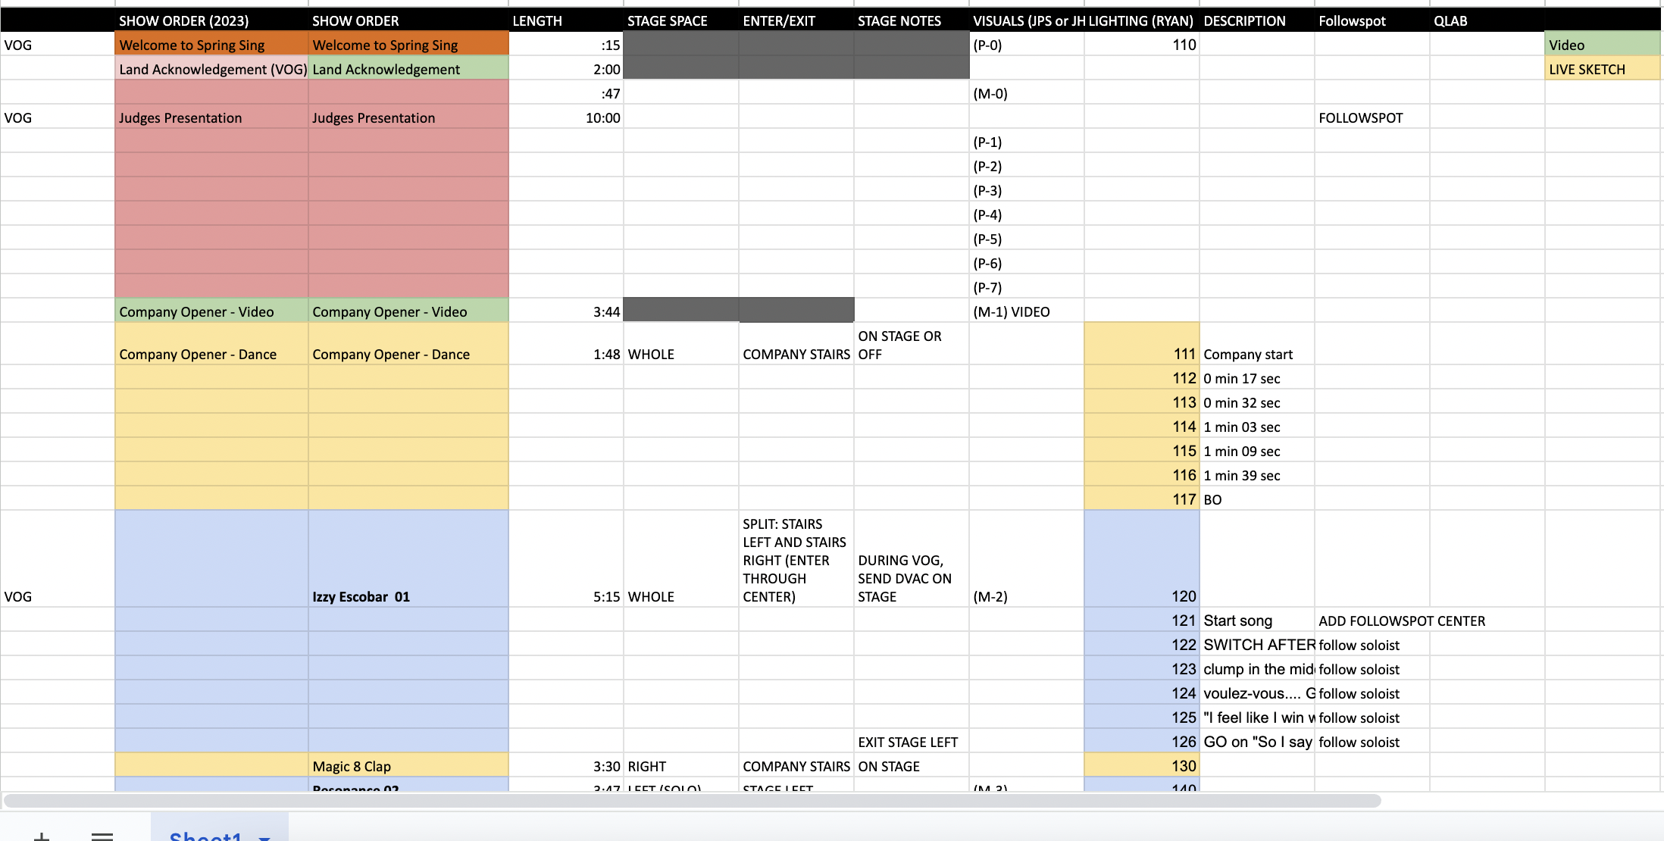Image resolution: width=1664 pixels, height=841 pixels.
Task: Select the LENGTH column header
Action: point(565,20)
